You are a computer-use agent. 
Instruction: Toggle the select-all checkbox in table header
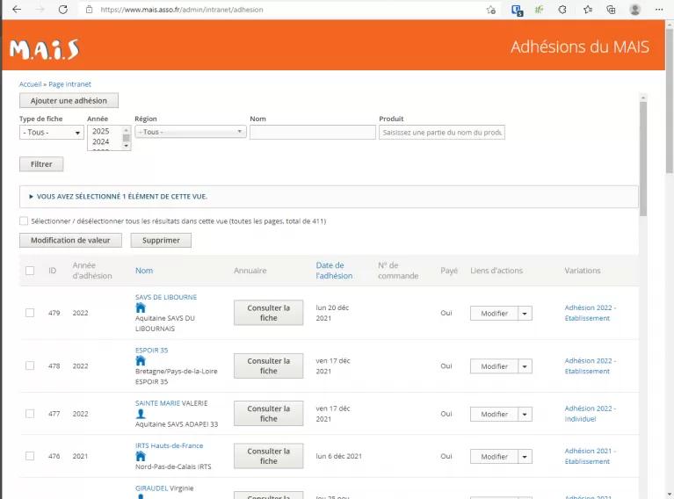[x=30, y=271]
